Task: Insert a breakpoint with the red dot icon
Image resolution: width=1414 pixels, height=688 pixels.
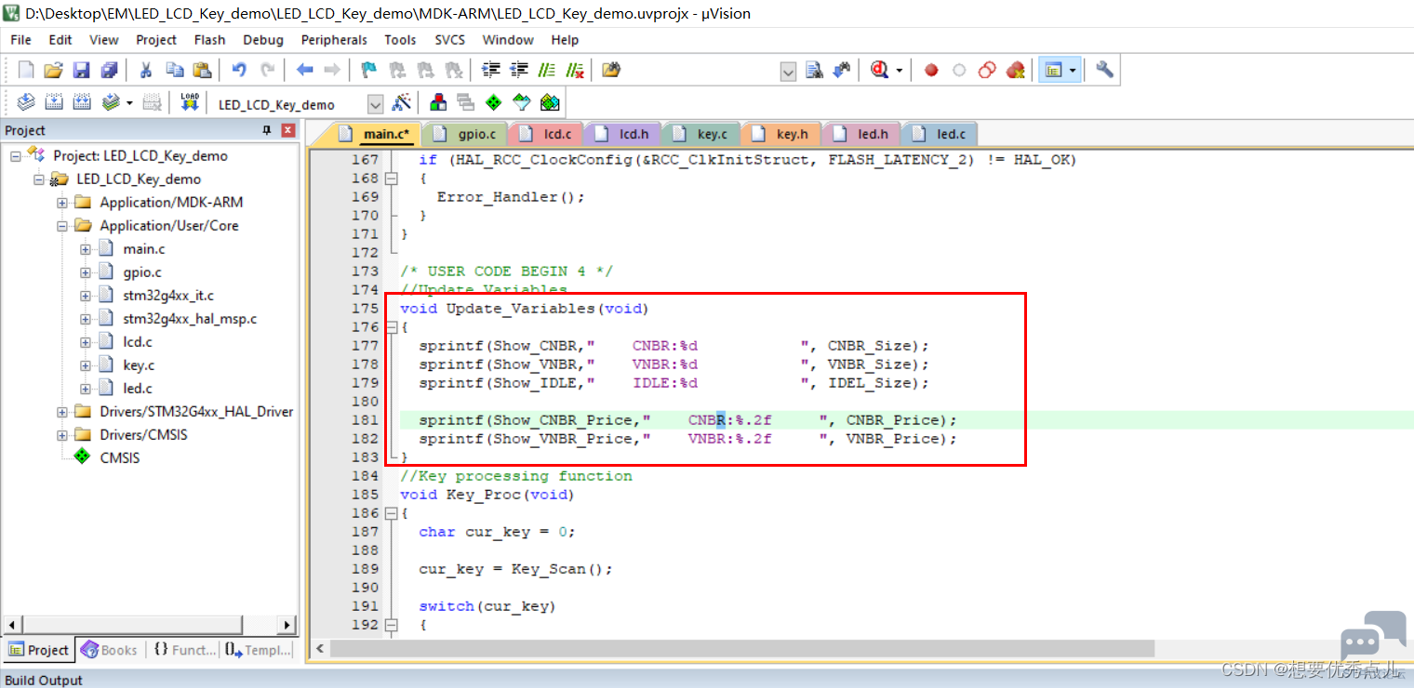Action: [931, 70]
